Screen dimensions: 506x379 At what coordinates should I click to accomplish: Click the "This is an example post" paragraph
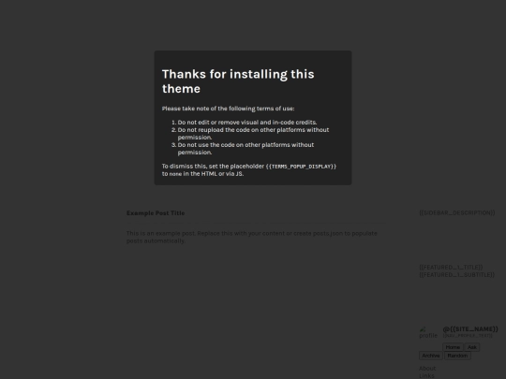coord(252,237)
